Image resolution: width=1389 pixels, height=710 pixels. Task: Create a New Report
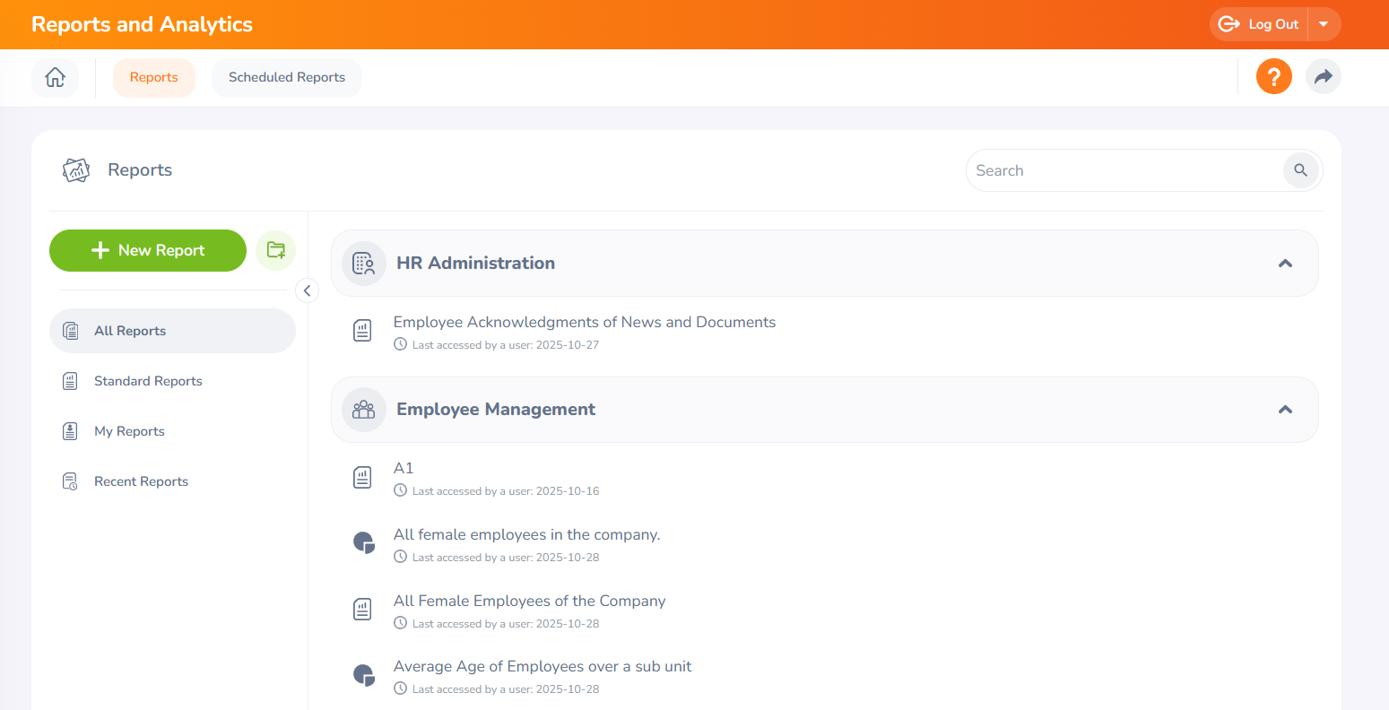coord(148,250)
